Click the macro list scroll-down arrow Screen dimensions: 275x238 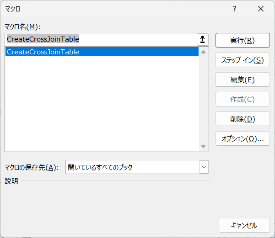click(x=204, y=146)
